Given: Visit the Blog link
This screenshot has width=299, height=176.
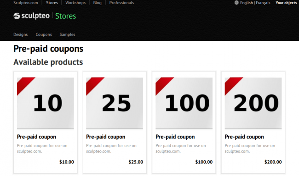Looking at the screenshot, I should (x=97, y=3).
